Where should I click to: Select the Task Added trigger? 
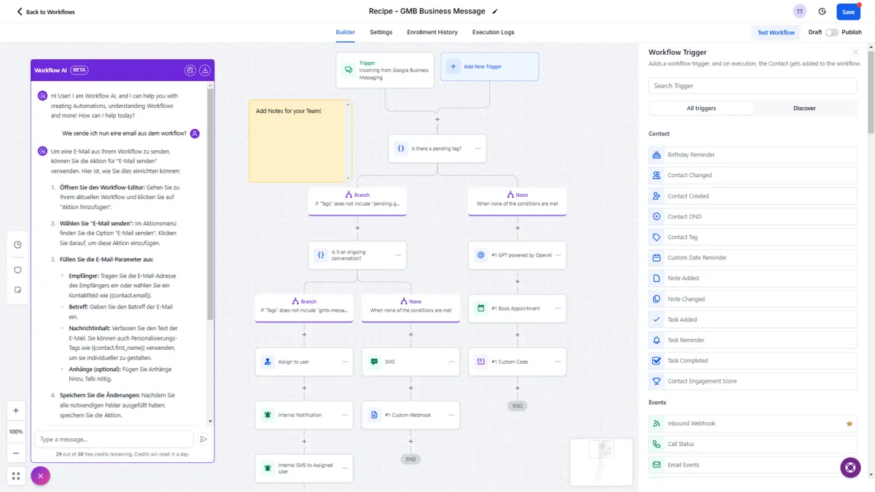pyautogui.click(x=752, y=319)
